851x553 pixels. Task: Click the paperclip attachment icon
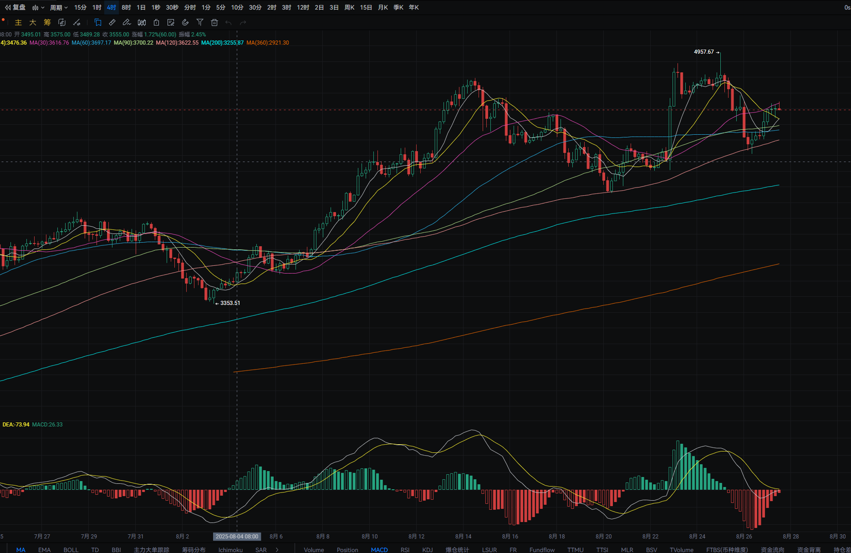point(185,22)
